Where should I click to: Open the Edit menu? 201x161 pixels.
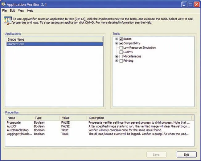(12, 11)
